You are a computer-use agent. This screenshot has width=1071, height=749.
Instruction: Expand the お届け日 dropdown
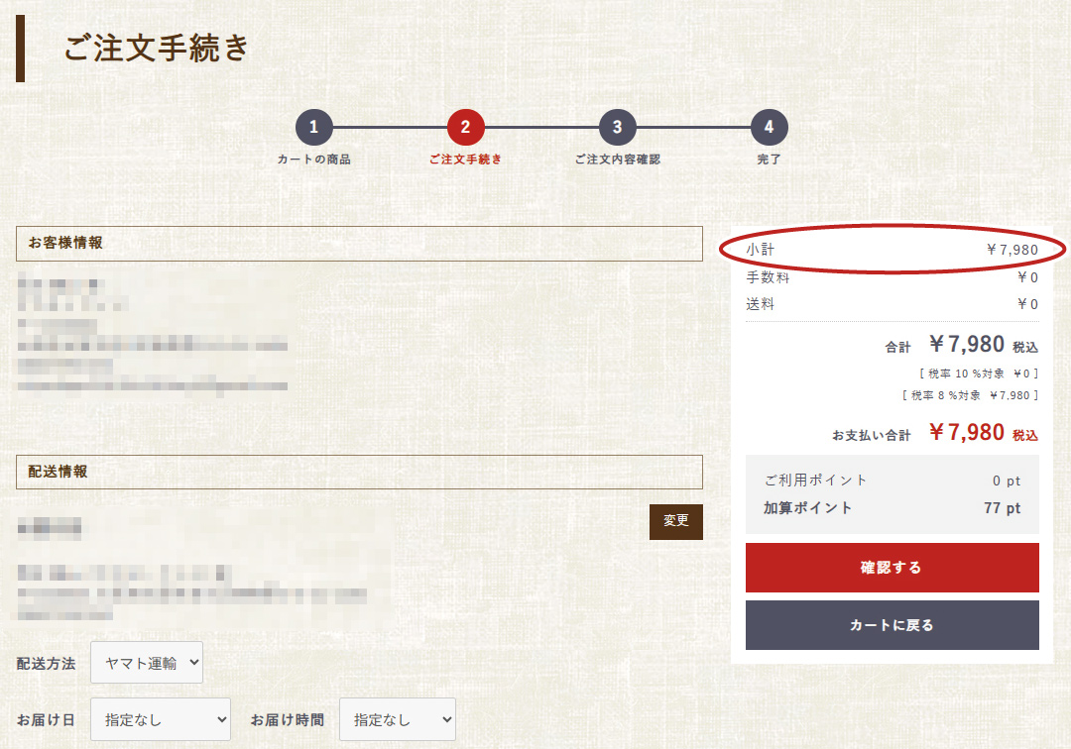pyautogui.click(x=161, y=720)
